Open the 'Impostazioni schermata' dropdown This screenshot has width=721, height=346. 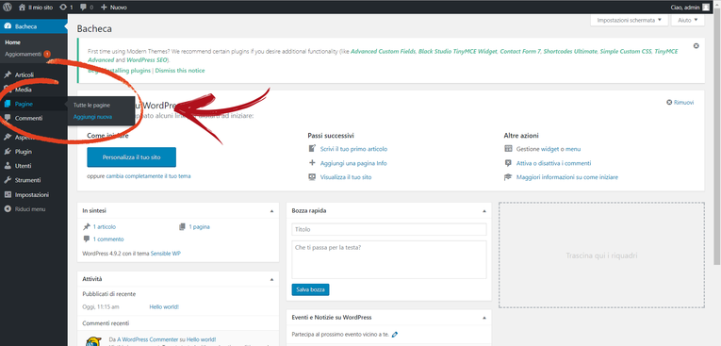click(x=629, y=20)
